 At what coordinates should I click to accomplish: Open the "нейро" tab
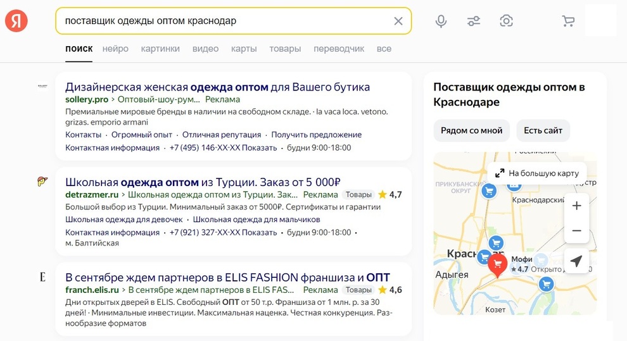115,49
